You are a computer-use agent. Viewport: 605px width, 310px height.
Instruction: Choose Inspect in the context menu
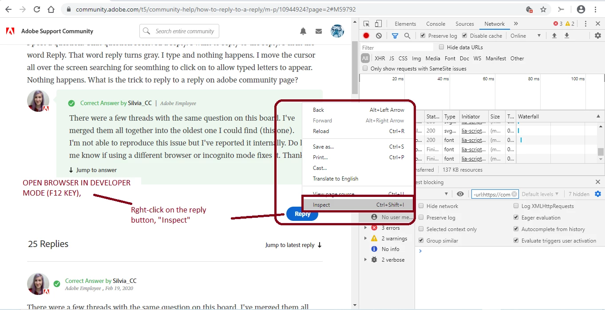[357, 205]
